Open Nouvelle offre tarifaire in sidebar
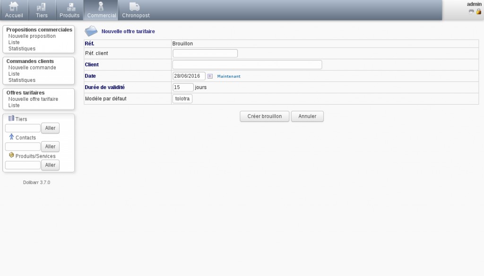 point(33,99)
